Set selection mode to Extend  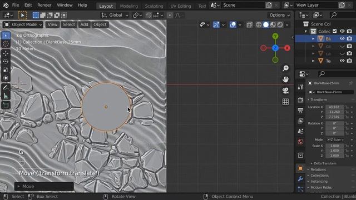click(x=43, y=15)
